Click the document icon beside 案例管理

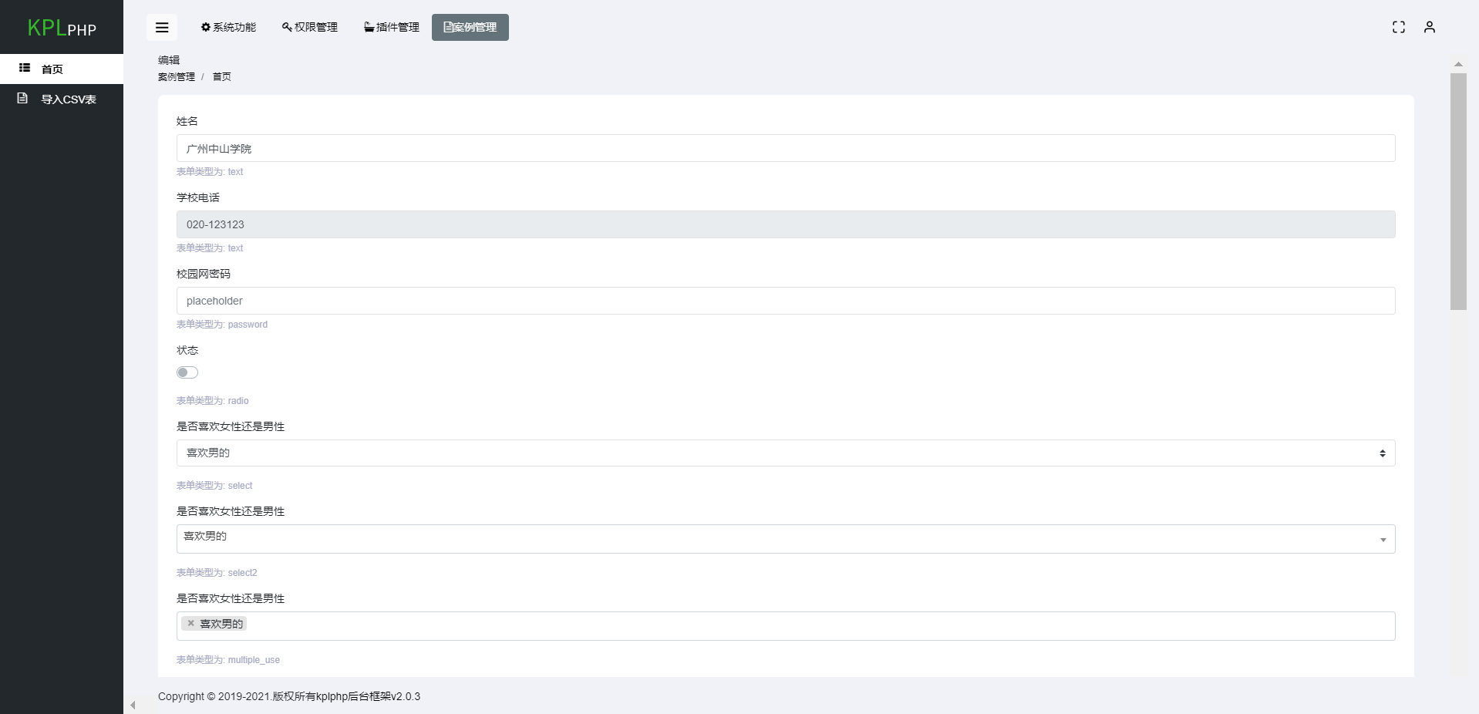point(448,27)
